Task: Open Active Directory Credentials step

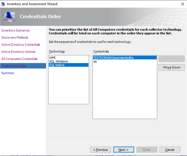Action: 21,45
